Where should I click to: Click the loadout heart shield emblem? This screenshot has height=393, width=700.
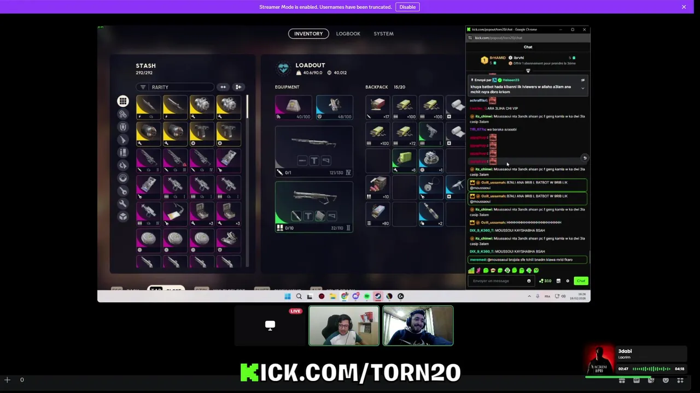(x=283, y=68)
